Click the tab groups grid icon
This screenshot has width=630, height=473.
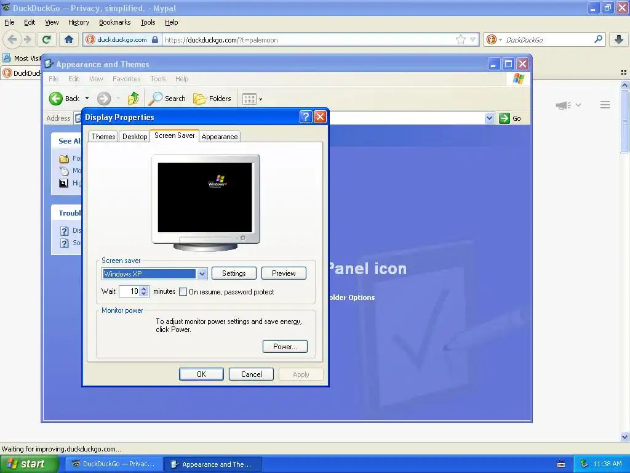click(624, 73)
